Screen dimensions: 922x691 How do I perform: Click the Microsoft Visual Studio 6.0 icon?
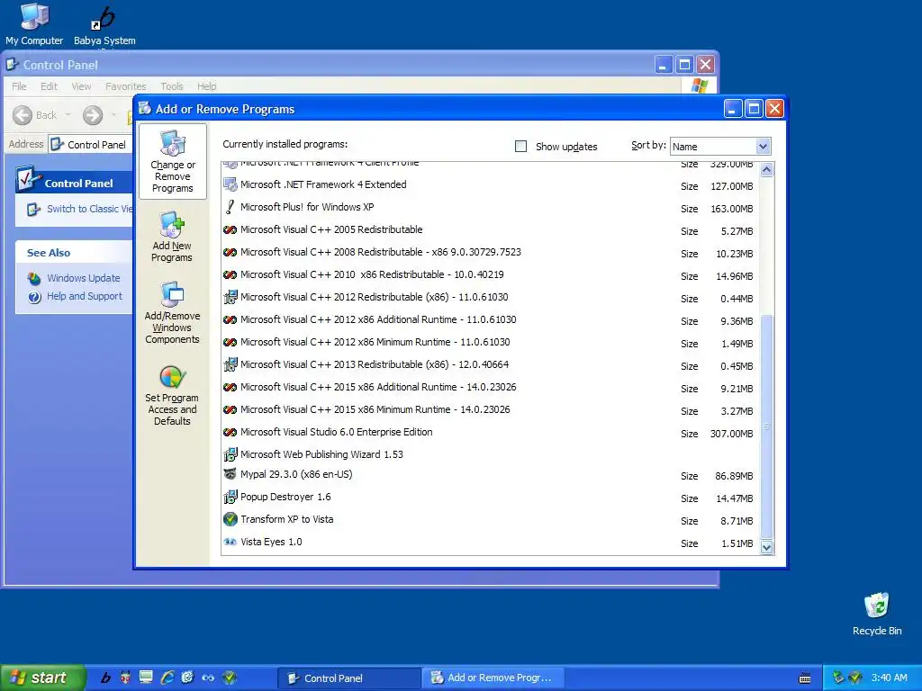[230, 433]
